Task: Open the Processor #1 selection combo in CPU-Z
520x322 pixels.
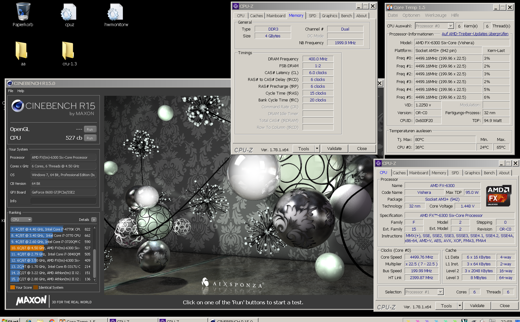Action: coord(424,292)
